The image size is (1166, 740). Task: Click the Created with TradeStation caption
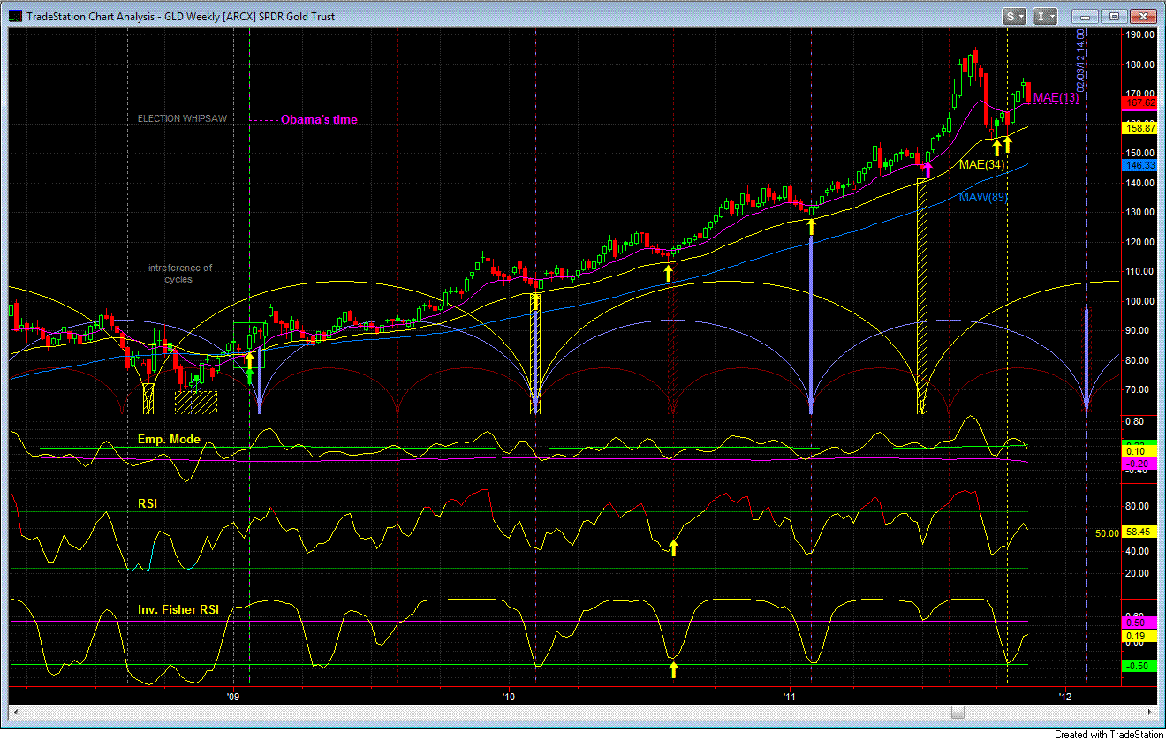point(1108,733)
